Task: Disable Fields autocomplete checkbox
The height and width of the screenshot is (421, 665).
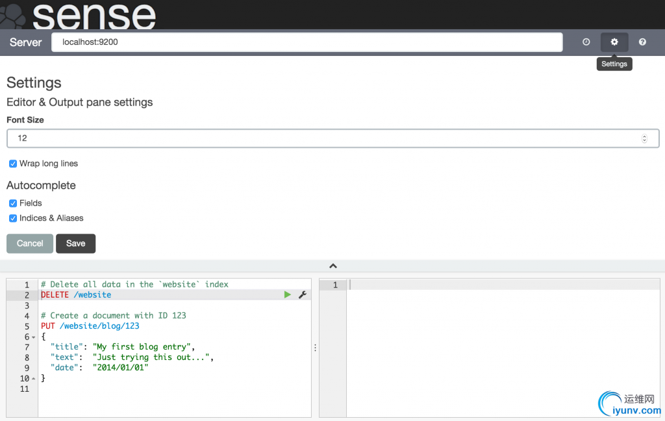Action: click(x=13, y=204)
